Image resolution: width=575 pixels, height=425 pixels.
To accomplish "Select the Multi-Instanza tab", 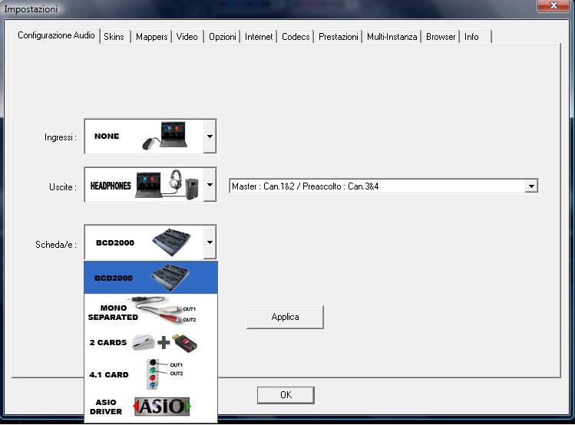I will coord(392,37).
